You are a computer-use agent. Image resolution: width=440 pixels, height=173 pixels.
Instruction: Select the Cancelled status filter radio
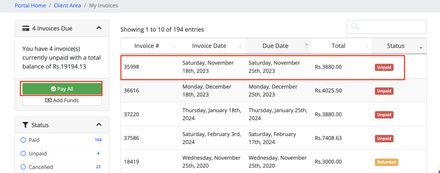23,167
